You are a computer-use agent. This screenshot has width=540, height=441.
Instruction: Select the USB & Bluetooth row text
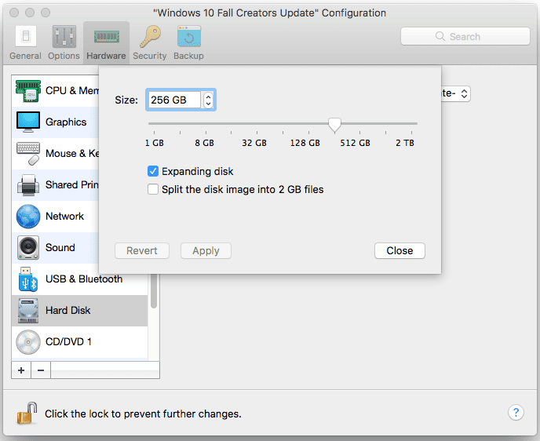84,279
